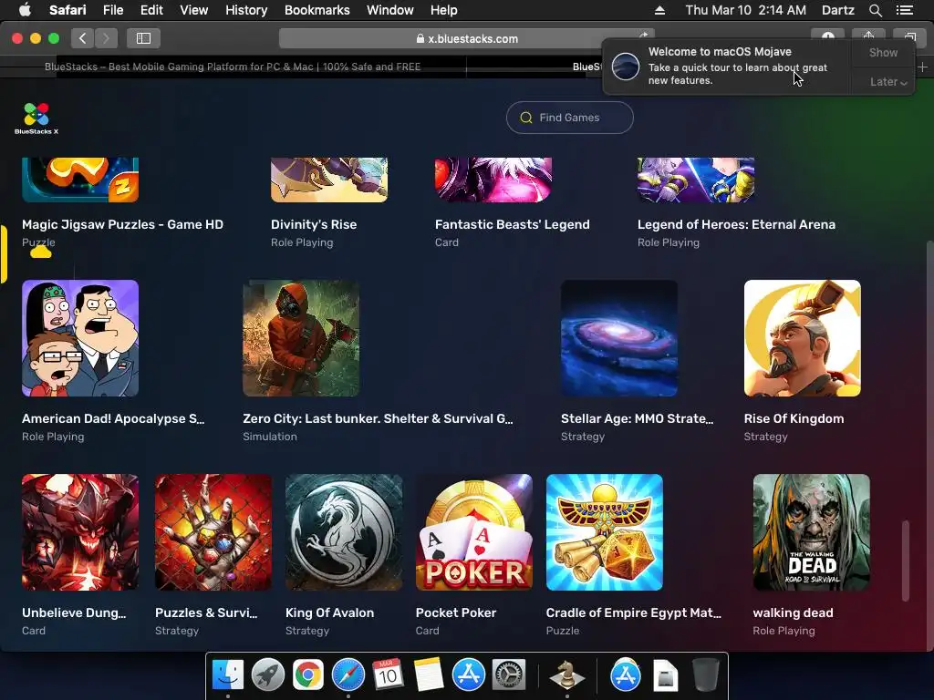This screenshot has width=934, height=700.
Task: Open the Puzzles & Survival game icon
Action: (213, 532)
